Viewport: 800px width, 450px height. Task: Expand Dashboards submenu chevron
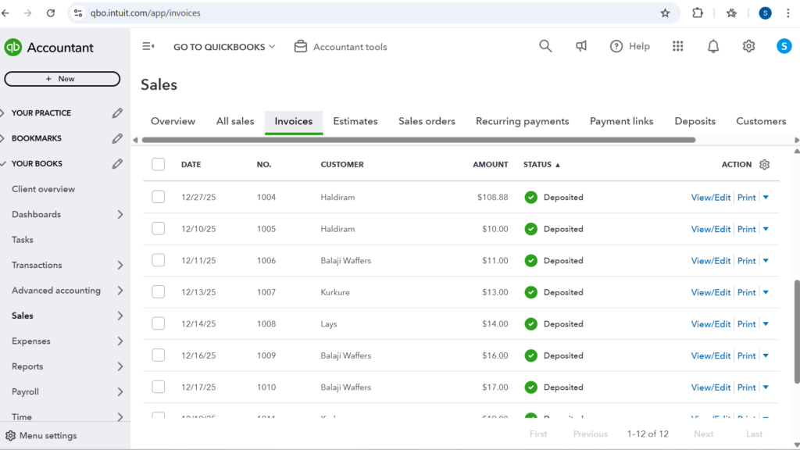point(120,214)
